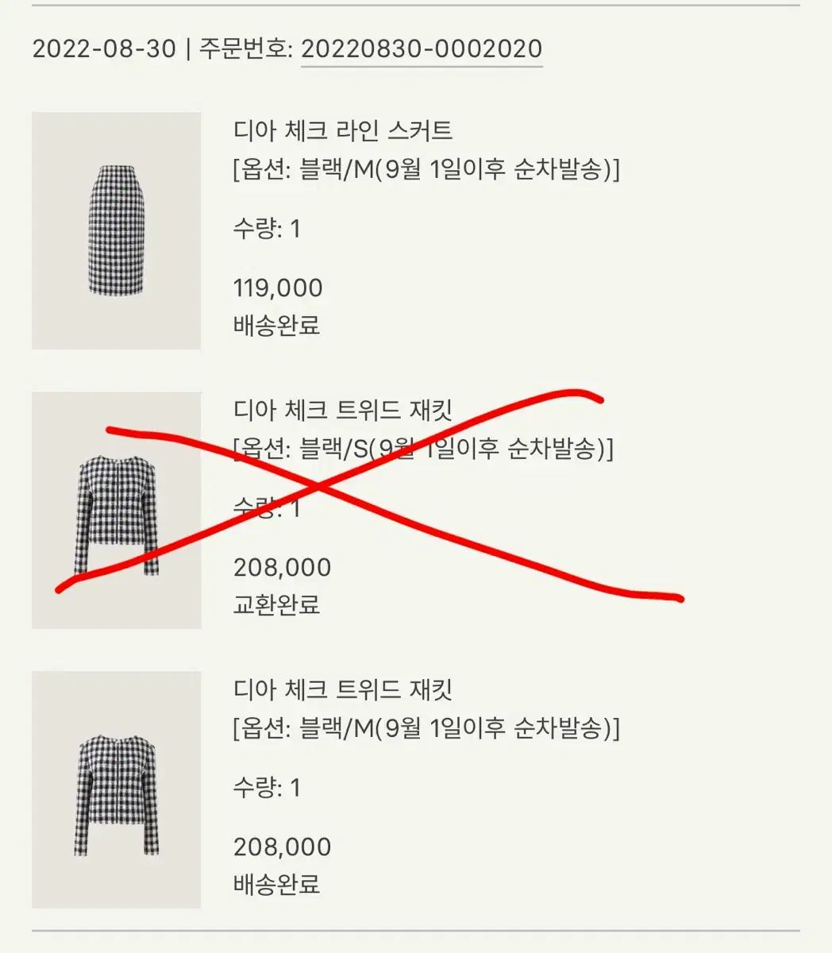
Task: Click the quantity text of the 블랙/M jacket
Action: coord(267,787)
